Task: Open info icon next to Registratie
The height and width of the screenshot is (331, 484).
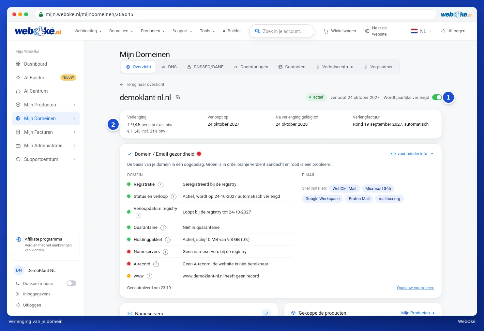Action: pyautogui.click(x=160, y=184)
